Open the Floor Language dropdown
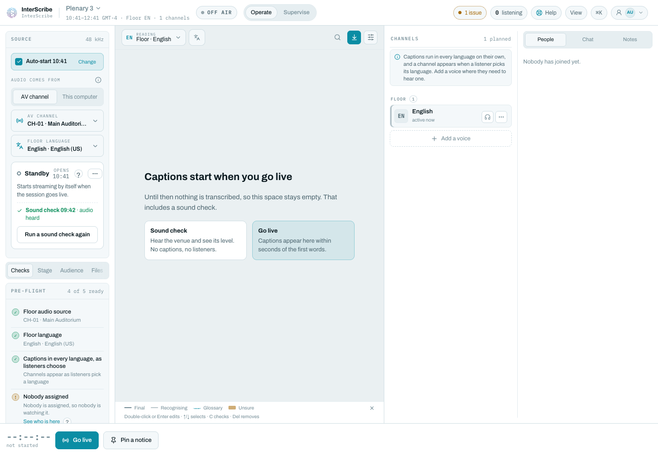The height and width of the screenshot is (457, 658). [57, 146]
